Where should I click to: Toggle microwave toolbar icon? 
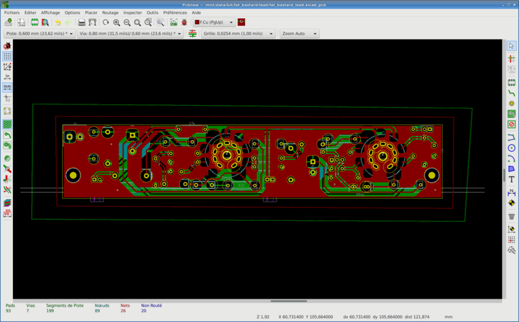pyautogui.click(x=7, y=213)
